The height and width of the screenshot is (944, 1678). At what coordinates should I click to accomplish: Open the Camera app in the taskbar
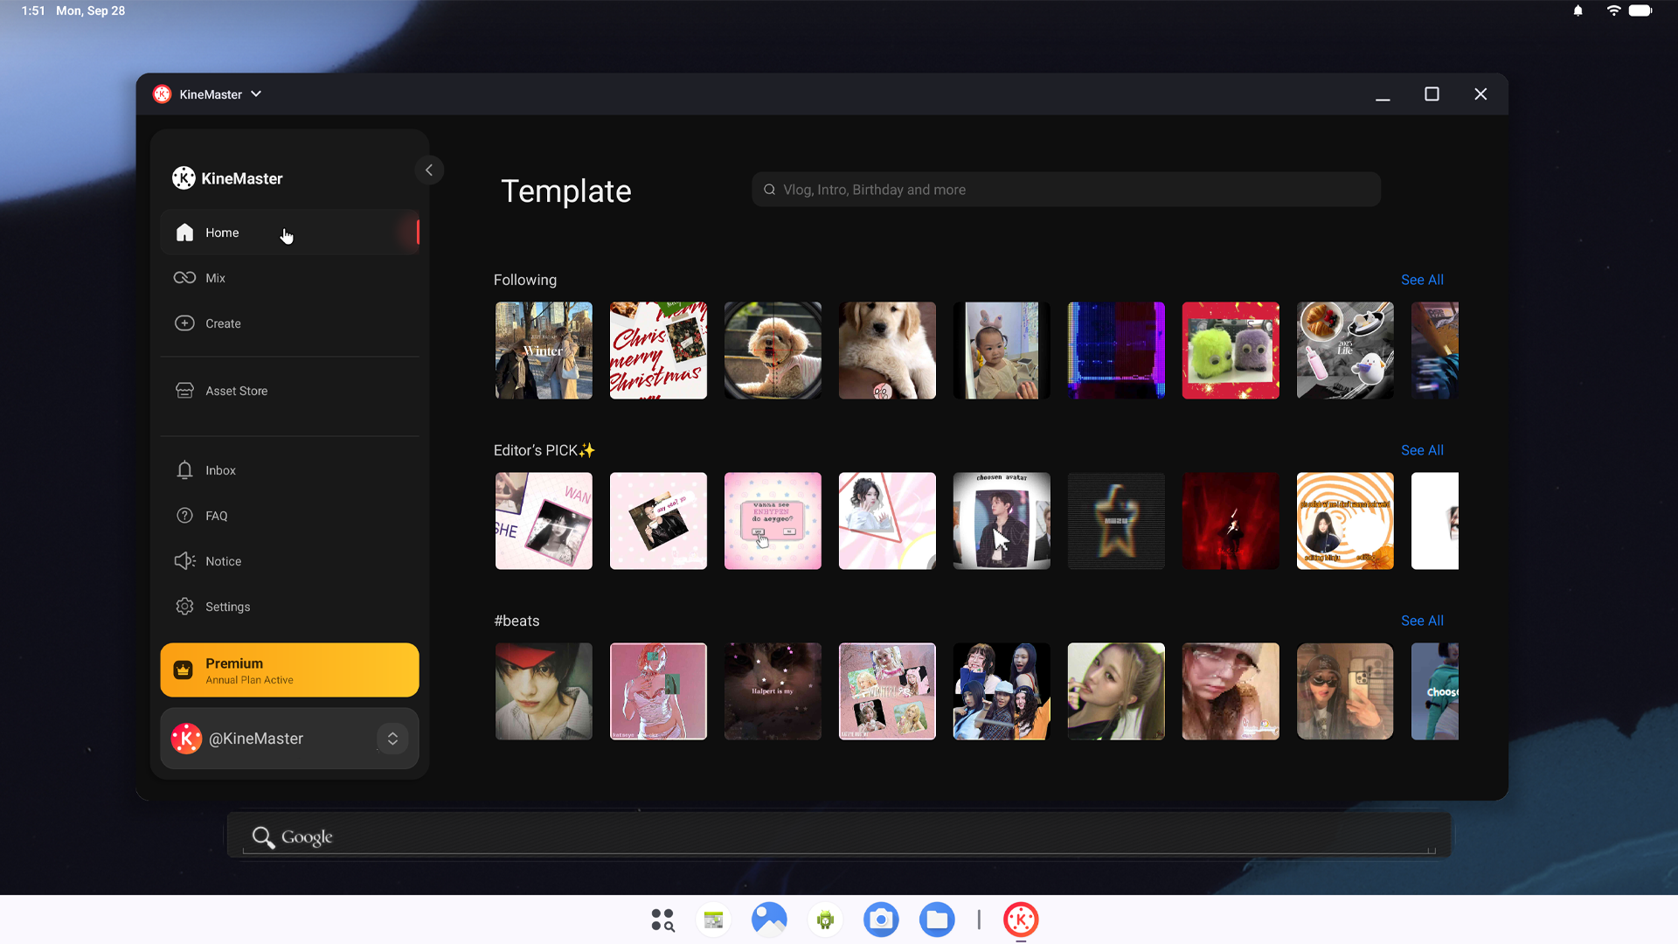pos(881,920)
